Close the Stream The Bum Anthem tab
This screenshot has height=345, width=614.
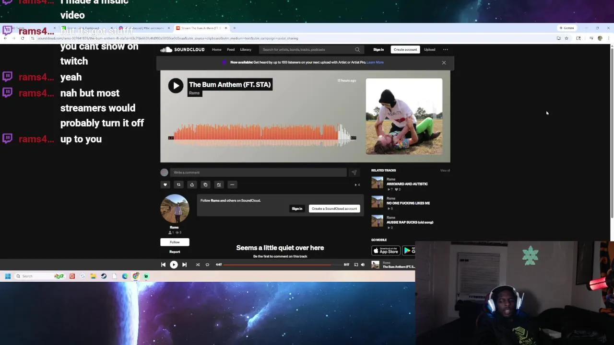pyautogui.click(x=226, y=28)
